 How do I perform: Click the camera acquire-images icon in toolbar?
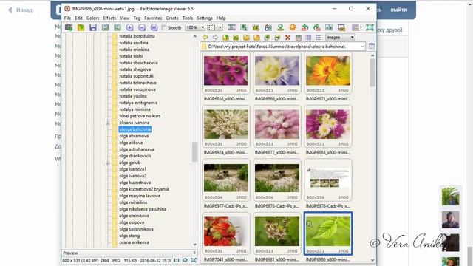[69, 27]
